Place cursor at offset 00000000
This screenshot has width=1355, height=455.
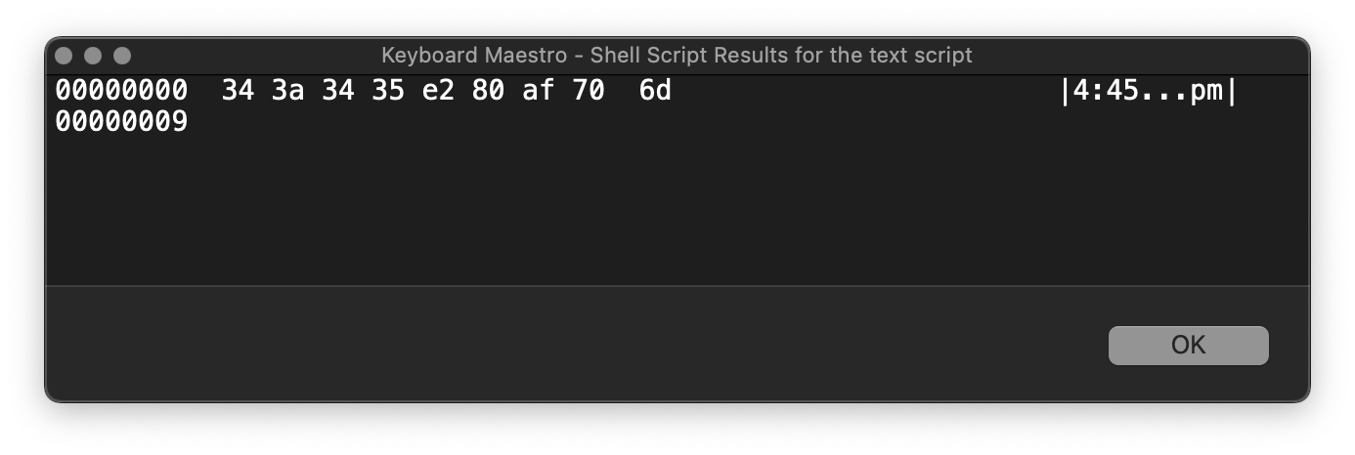click(x=121, y=91)
